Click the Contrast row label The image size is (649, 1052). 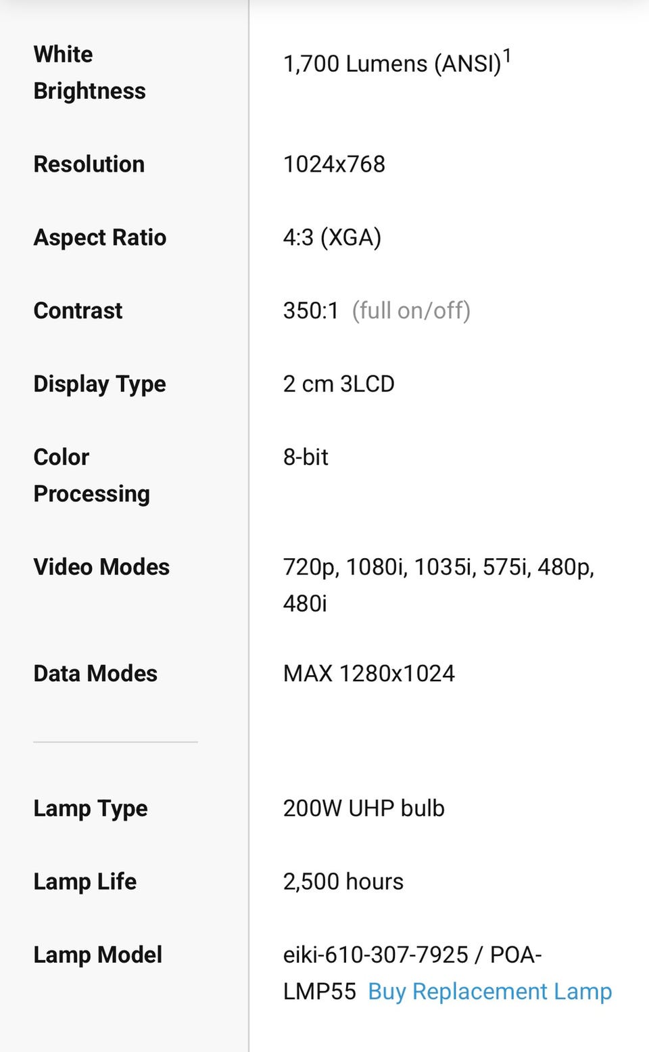click(78, 311)
